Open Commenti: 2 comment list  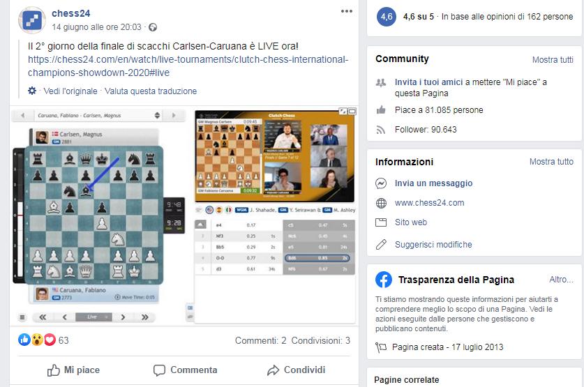[x=260, y=340]
